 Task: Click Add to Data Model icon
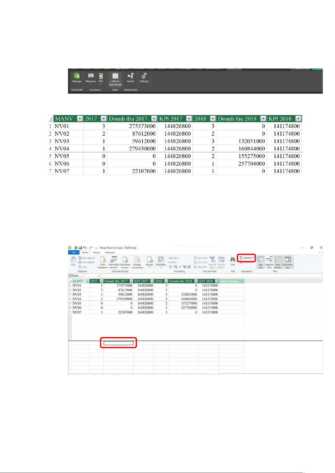tap(115, 76)
